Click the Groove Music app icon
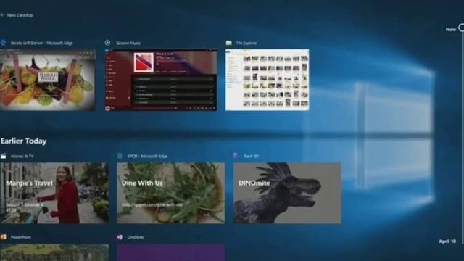Image resolution: width=464 pixels, height=261 pixels. pos(107,43)
